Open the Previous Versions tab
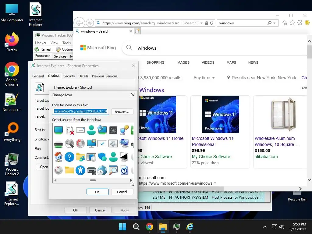This screenshot has height=234, width=312. coord(105,76)
